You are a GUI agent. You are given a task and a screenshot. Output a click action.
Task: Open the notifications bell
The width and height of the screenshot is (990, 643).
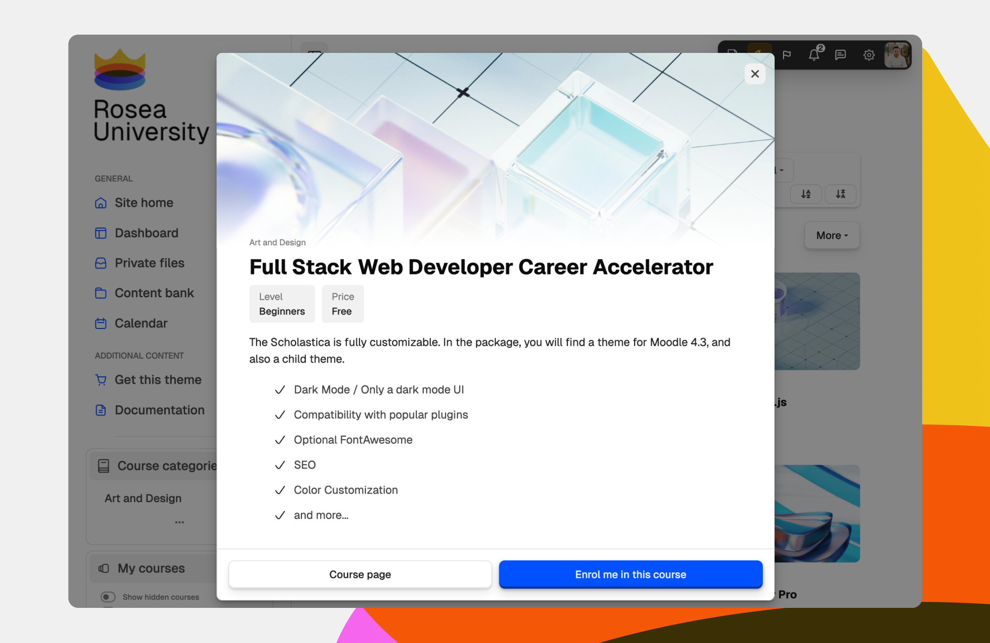point(814,54)
